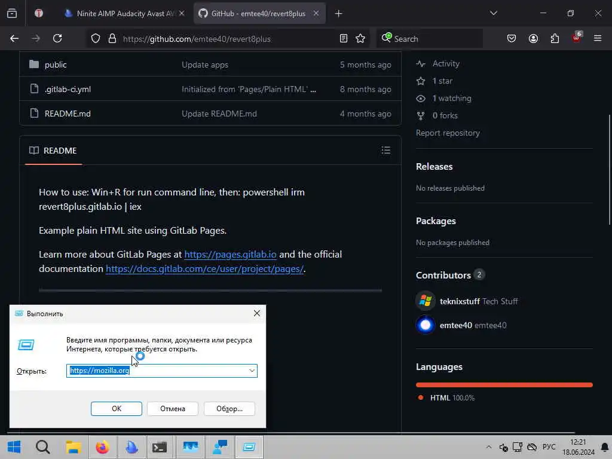
Task: Bookmark this page with the star icon
Action: [360, 38]
